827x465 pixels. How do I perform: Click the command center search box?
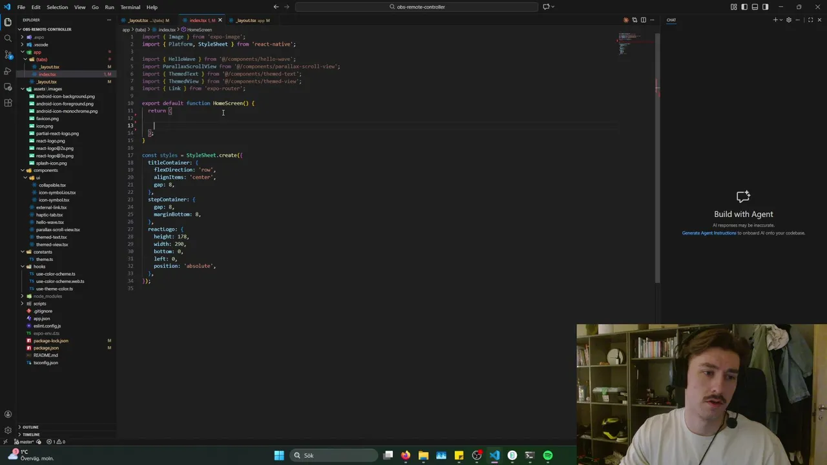click(417, 7)
